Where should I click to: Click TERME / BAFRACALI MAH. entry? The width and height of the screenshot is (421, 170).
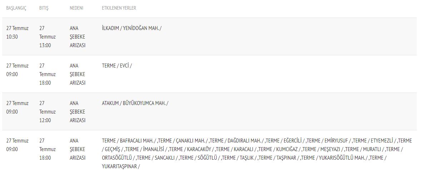pos(129,141)
